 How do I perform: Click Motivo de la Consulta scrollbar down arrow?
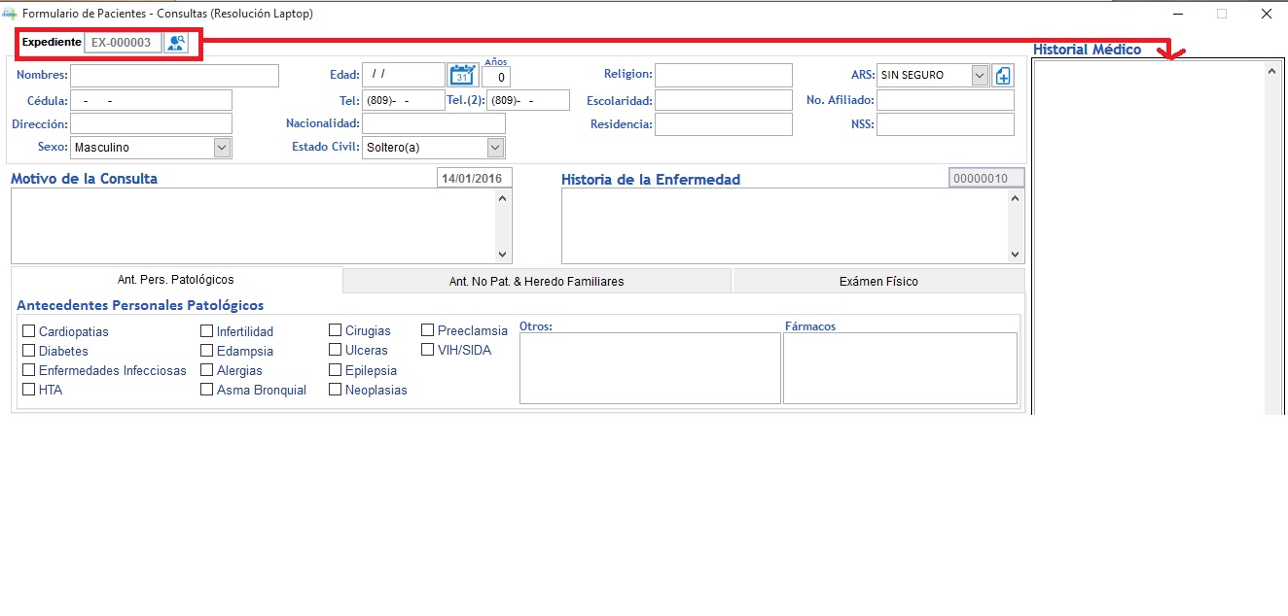503,254
